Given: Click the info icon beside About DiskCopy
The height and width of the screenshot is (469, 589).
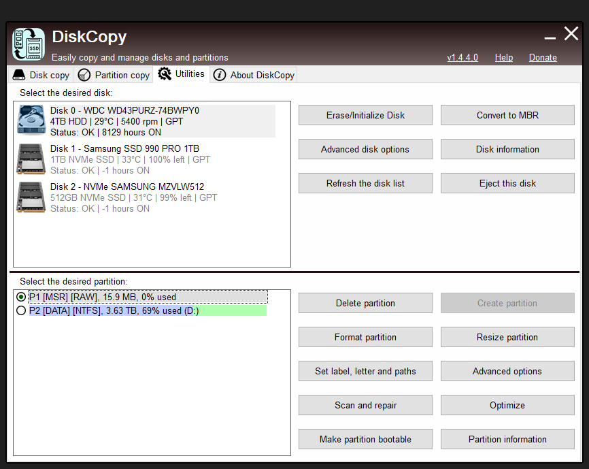Looking at the screenshot, I should pos(219,74).
